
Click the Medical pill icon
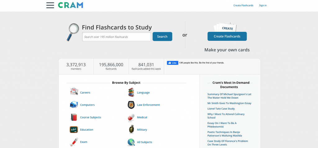pos(131,117)
